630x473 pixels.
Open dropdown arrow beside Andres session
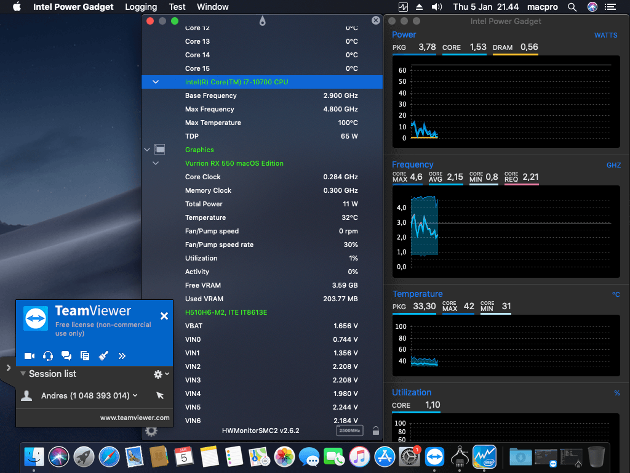(x=135, y=396)
